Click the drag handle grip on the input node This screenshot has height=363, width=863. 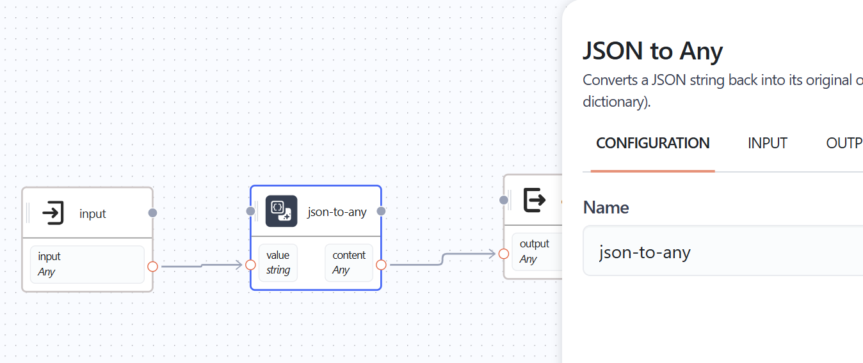[x=28, y=213]
